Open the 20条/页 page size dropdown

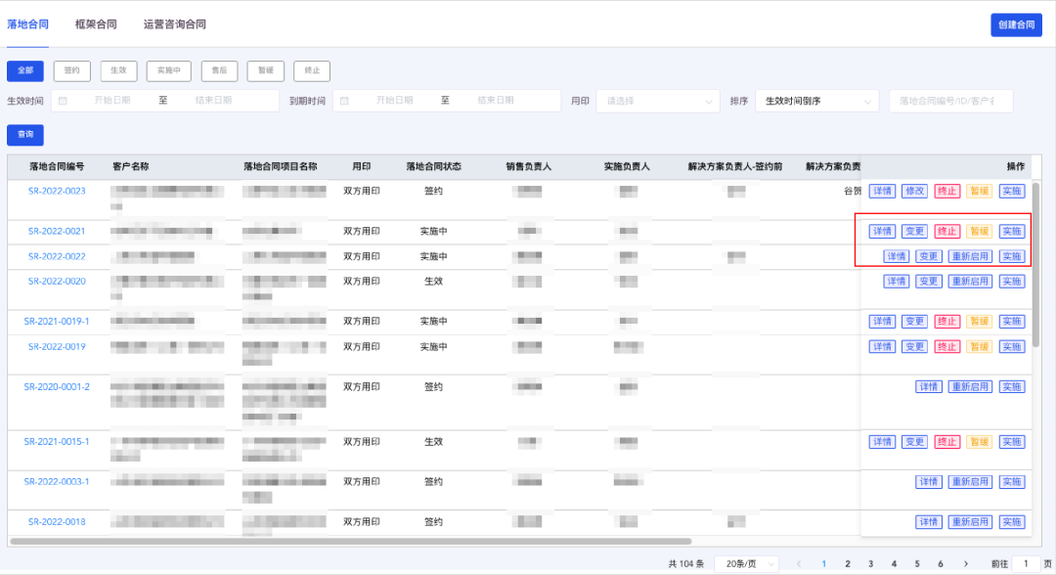coord(747,563)
